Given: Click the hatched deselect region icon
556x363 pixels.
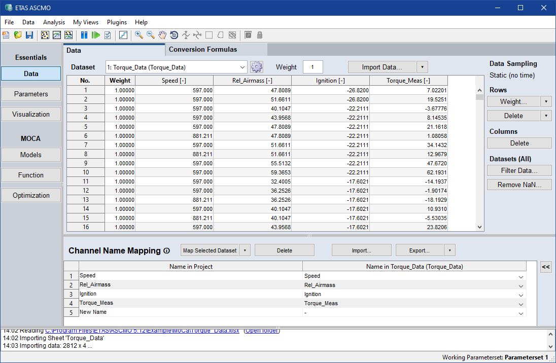Looking at the screenshot, I should pos(232,35).
